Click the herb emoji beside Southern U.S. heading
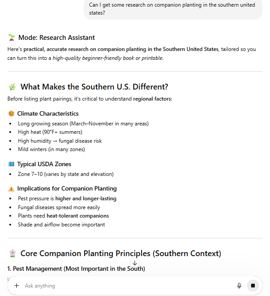The height and width of the screenshot is (296, 270). point(12,87)
